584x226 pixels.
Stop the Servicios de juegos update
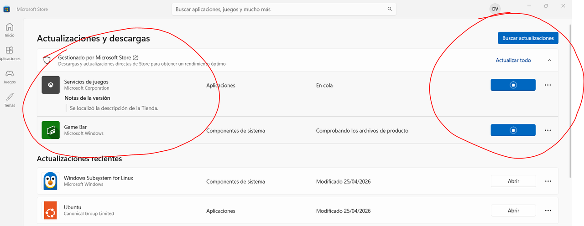513,85
